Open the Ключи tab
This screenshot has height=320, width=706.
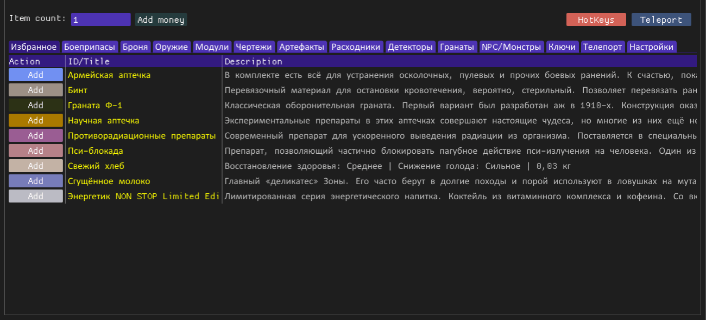click(x=562, y=47)
